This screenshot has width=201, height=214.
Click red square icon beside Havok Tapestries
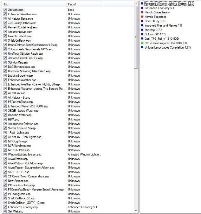(x=142, y=17)
